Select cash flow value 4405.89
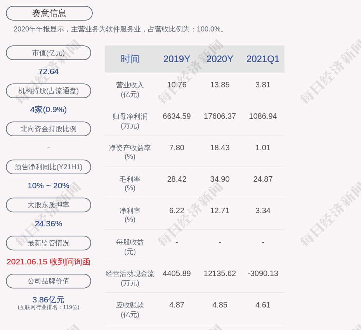The image size is (361, 330). point(177,273)
